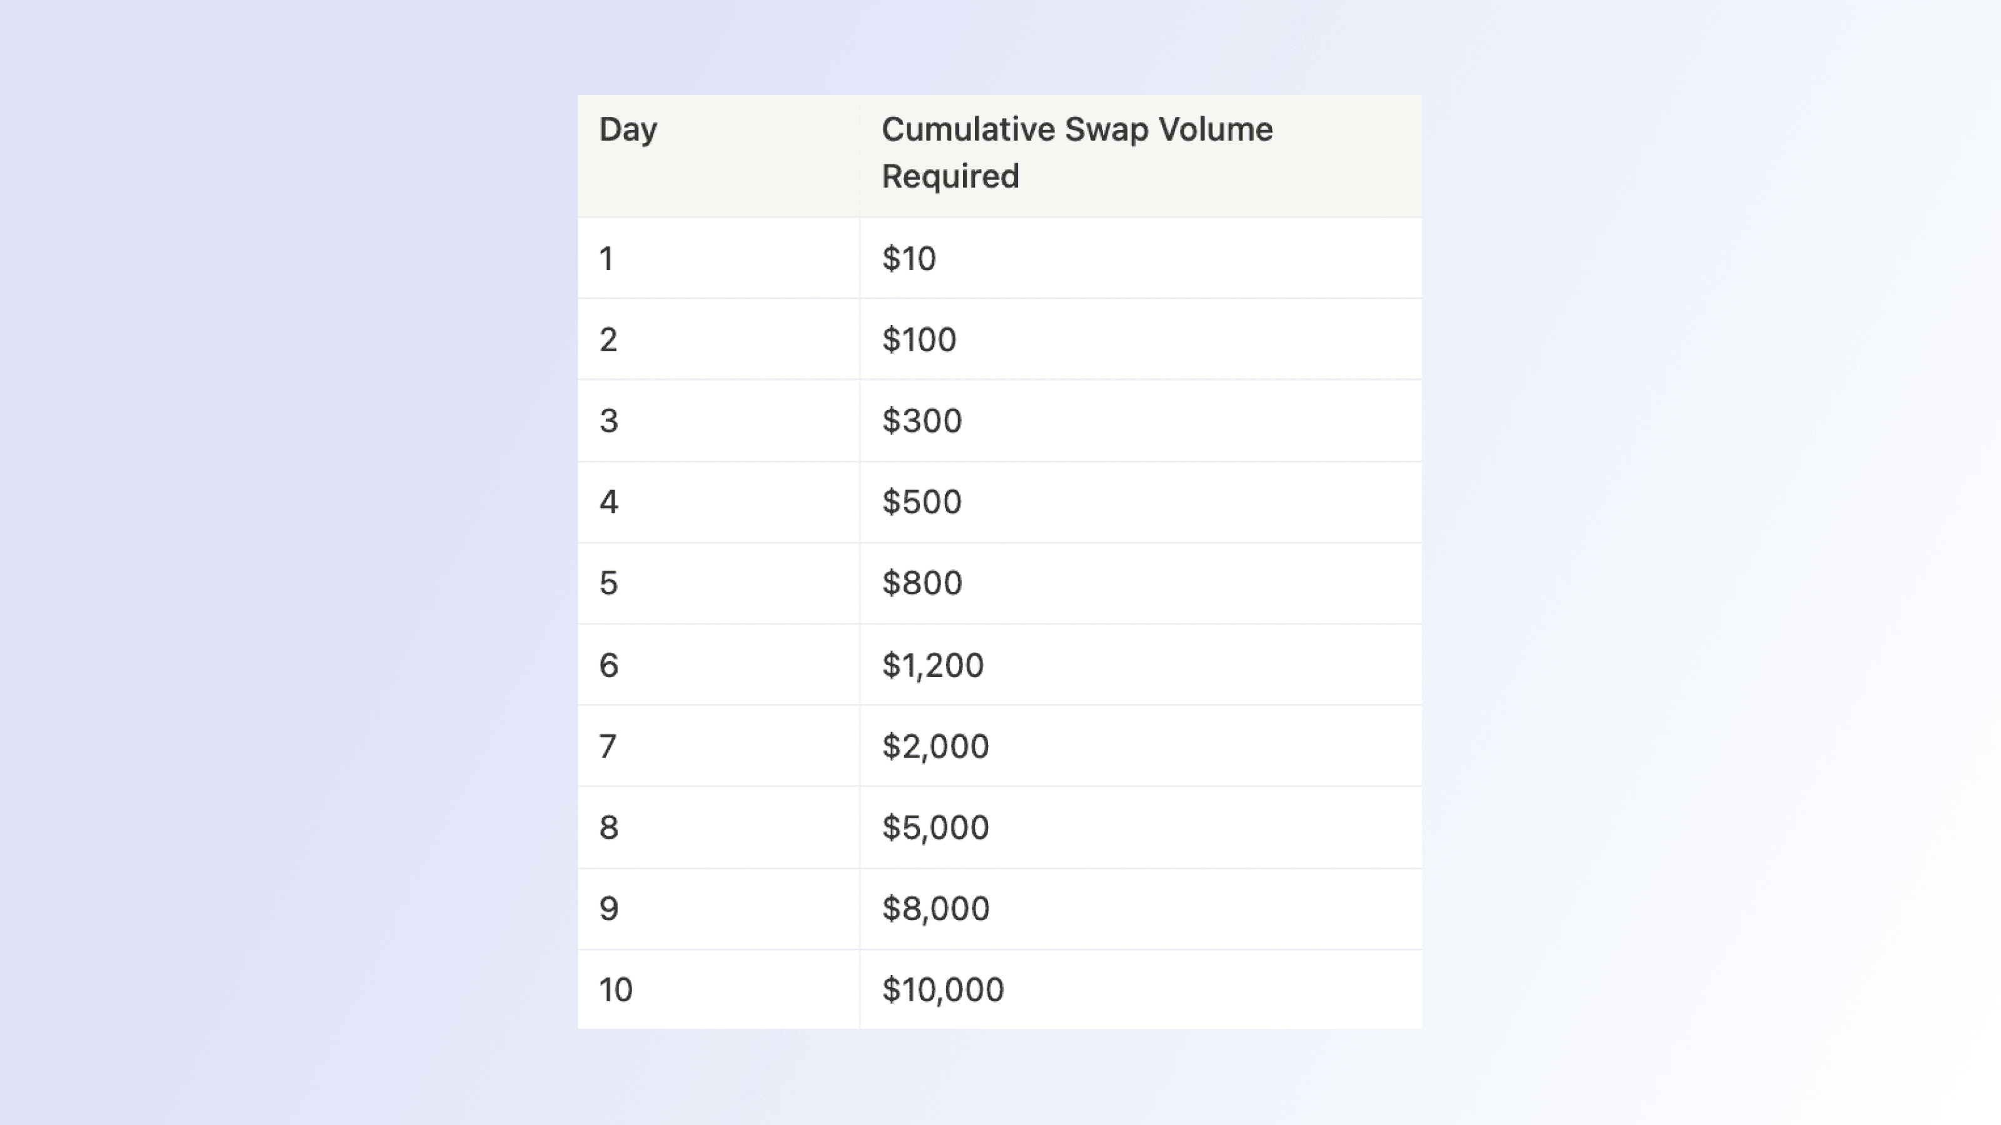Click the Day 9 cell
The height and width of the screenshot is (1125, 2001).
(718, 909)
